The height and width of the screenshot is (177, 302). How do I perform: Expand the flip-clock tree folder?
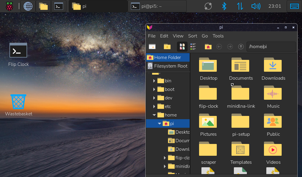(165, 158)
